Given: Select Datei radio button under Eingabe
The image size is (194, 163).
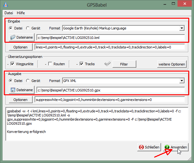Looking at the screenshot, I should point(11,28).
